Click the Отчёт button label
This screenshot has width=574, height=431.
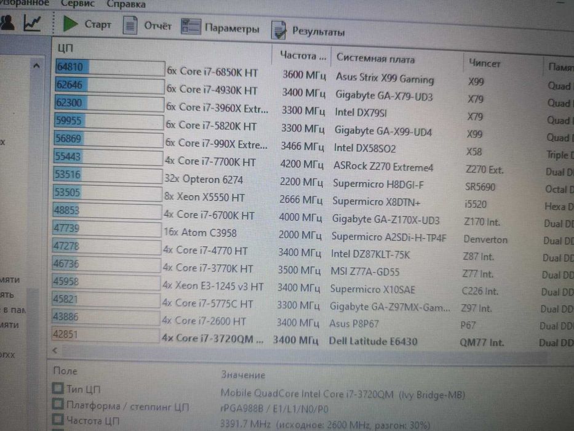point(157,26)
